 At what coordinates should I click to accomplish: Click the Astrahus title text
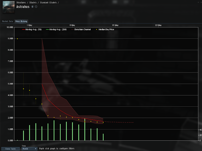point(23,7)
